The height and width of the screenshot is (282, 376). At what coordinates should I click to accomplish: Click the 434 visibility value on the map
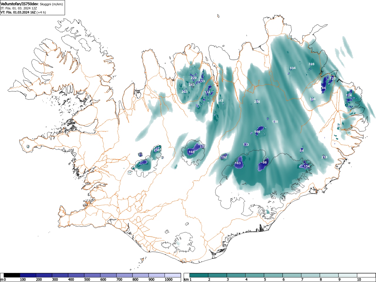tap(293, 68)
